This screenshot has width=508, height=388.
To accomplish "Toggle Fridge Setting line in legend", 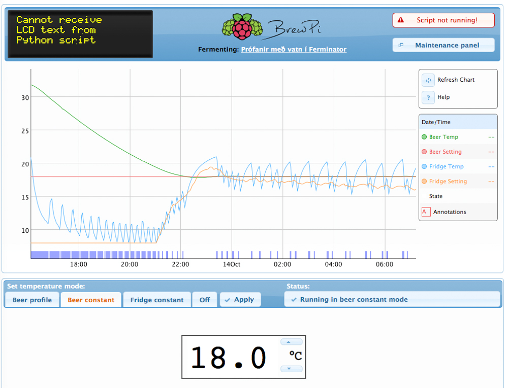I will 448,182.
